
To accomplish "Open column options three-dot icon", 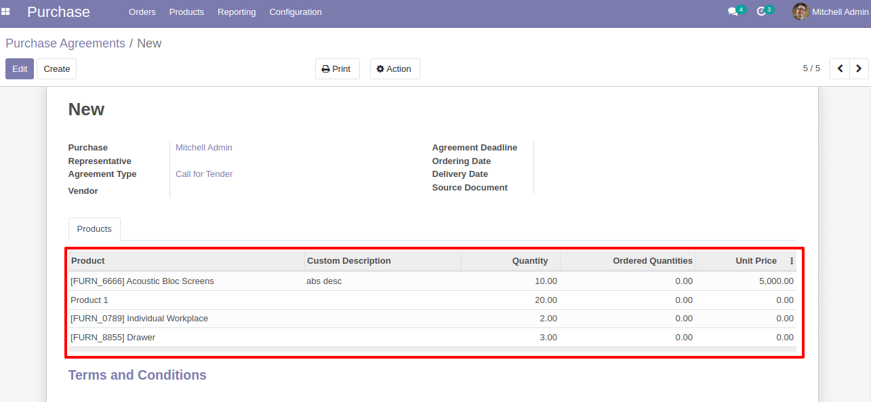I will (791, 261).
